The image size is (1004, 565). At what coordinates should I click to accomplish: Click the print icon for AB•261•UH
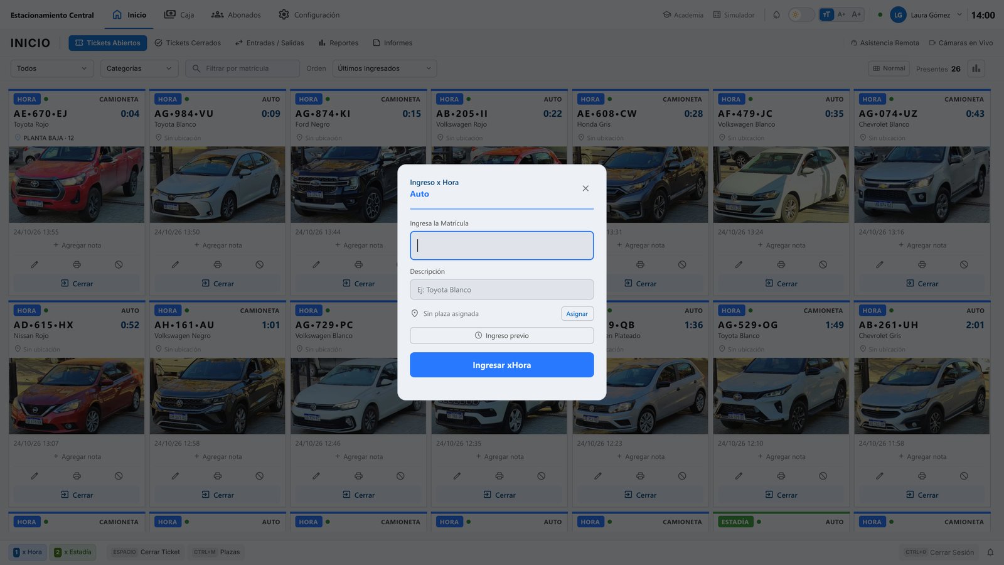coord(922,476)
